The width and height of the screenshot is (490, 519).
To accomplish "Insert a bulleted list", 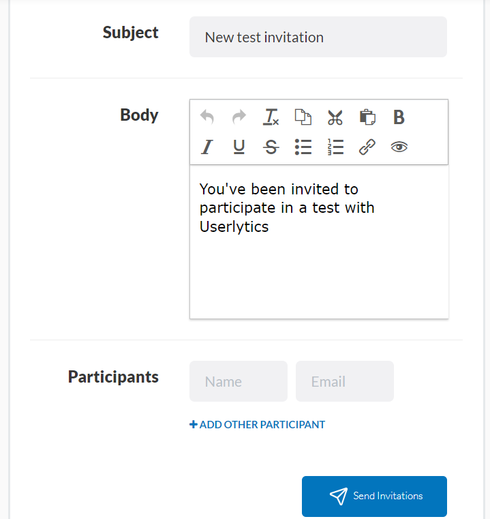I will pyautogui.click(x=303, y=147).
